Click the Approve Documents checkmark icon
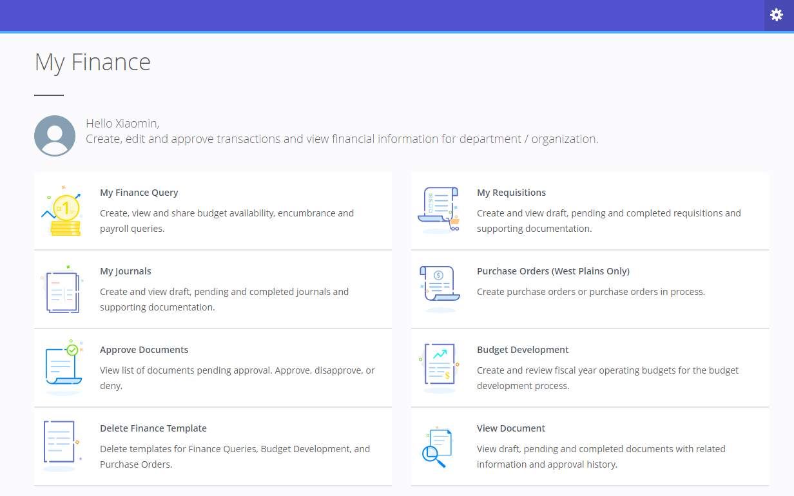The image size is (794, 496). tap(63, 367)
